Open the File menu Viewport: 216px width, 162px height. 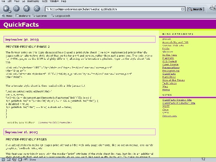click(3, 1)
